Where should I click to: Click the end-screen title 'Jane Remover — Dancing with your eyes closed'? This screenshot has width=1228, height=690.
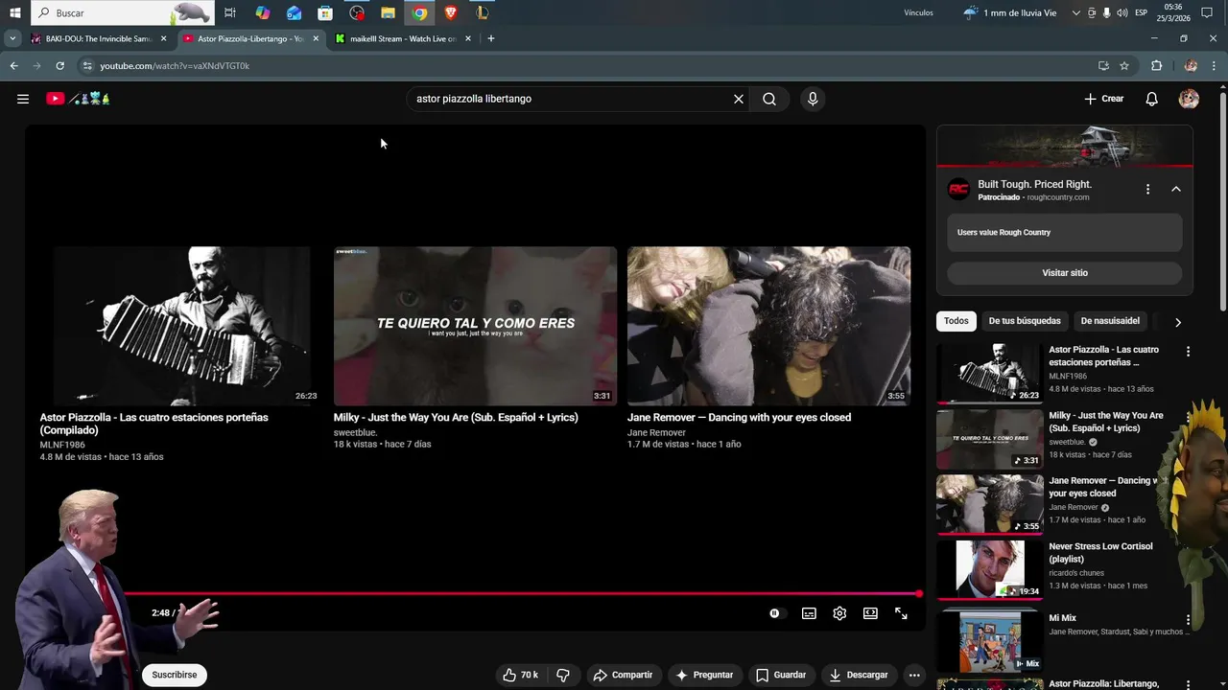739,417
